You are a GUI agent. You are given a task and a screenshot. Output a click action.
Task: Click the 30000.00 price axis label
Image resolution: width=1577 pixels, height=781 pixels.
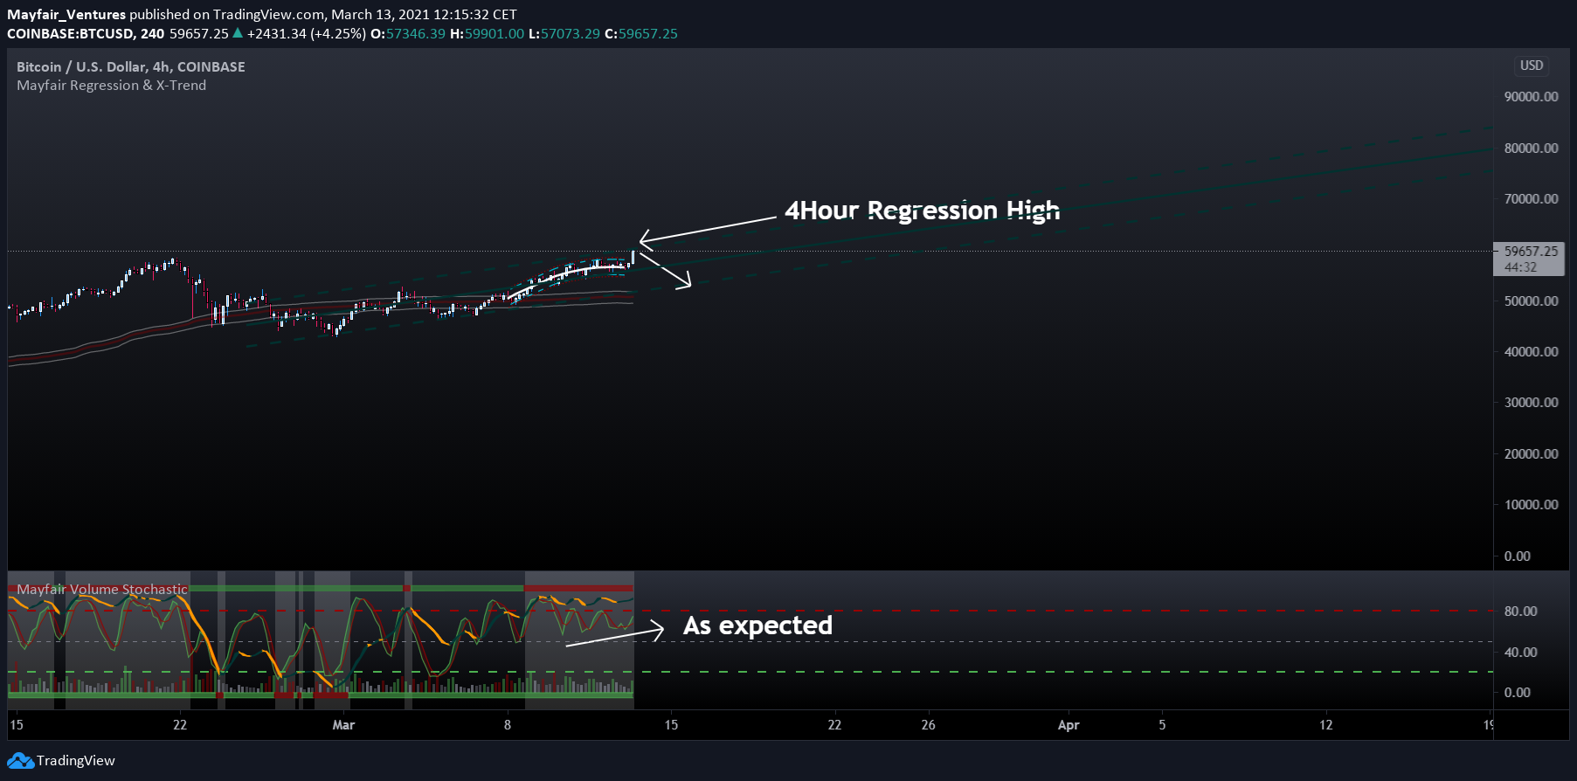tap(1531, 403)
